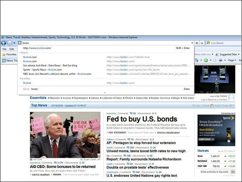Open the Reader Services link
This screenshot has height=182, width=242.
160,98
